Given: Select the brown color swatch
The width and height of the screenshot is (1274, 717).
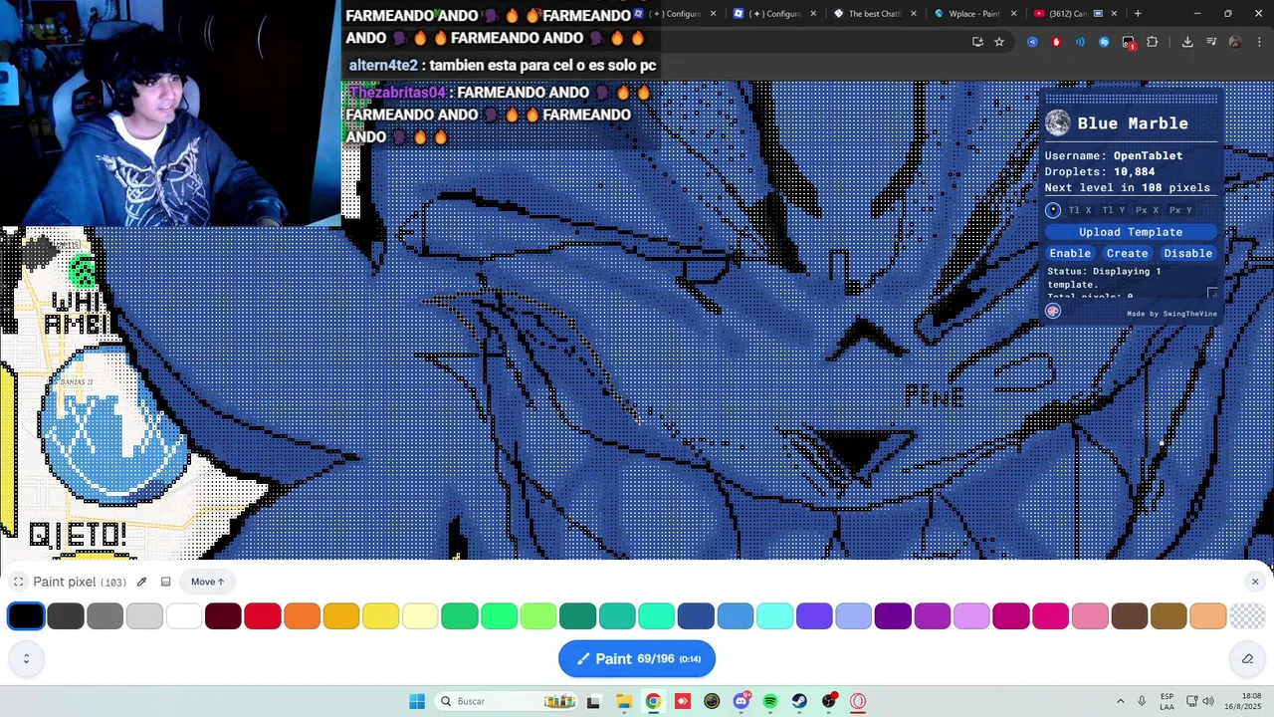Looking at the screenshot, I should coord(1129,616).
